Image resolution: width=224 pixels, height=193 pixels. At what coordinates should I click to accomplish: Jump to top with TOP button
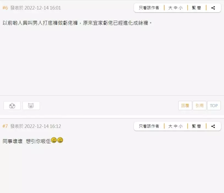click(x=214, y=106)
